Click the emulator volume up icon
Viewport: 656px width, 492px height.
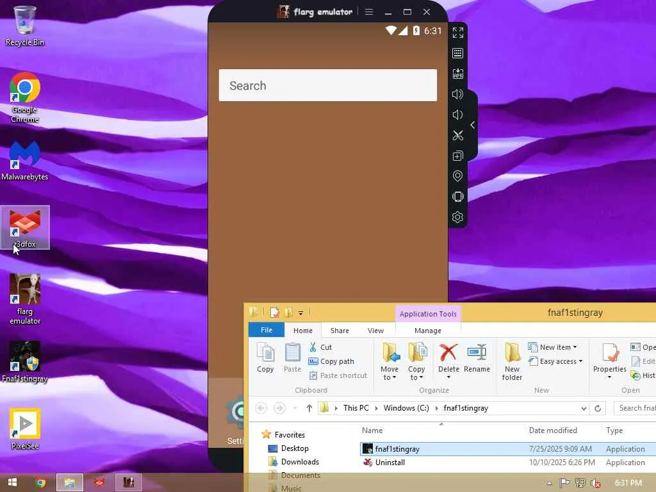tap(457, 94)
